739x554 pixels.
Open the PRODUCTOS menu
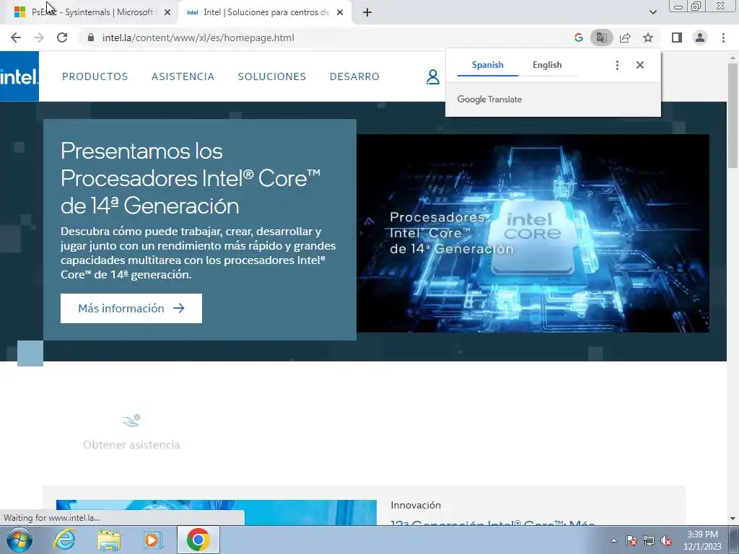click(x=95, y=76)
